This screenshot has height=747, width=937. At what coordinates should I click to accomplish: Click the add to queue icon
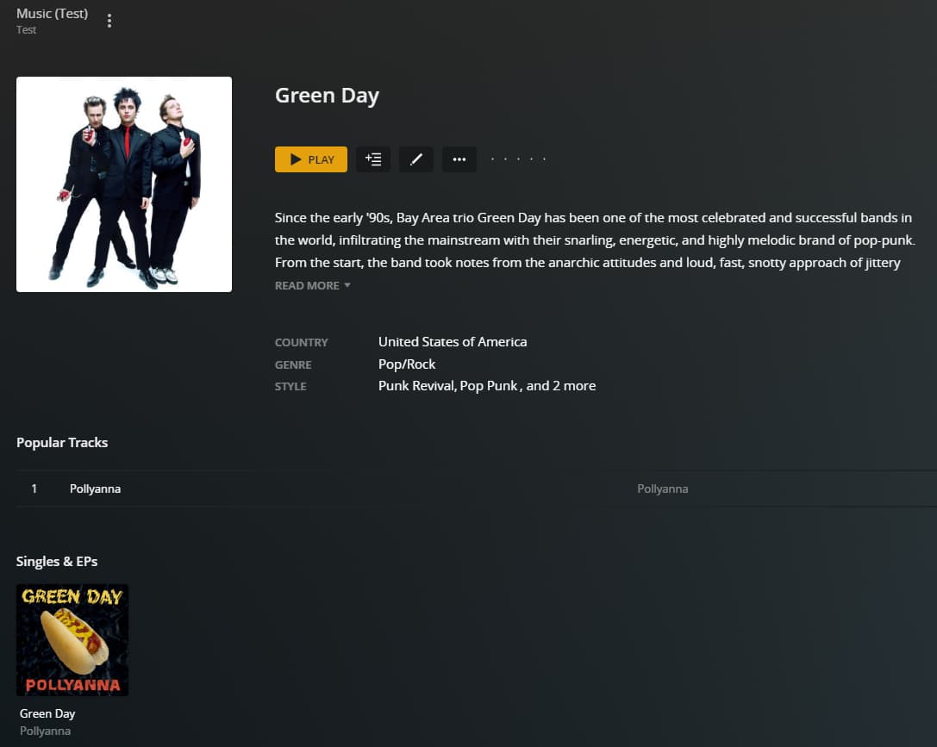(x=373, y=159)
